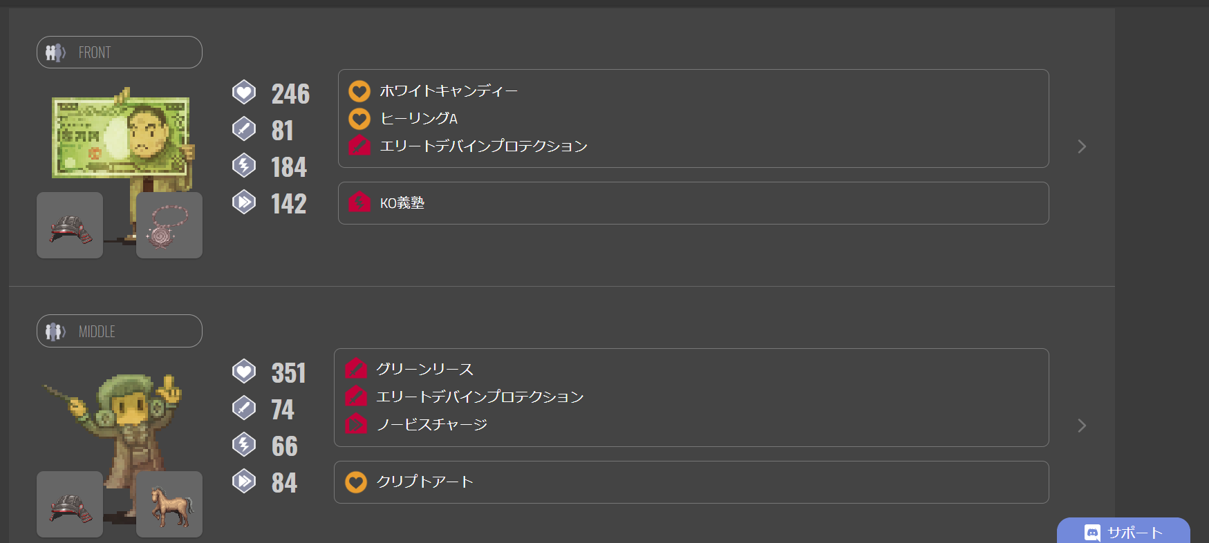
Task: Select the FRONT position tab
Action: click(x=120, y=53)
